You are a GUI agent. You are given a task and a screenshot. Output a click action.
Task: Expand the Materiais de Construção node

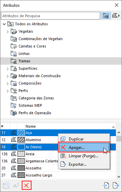pos(8,76)
